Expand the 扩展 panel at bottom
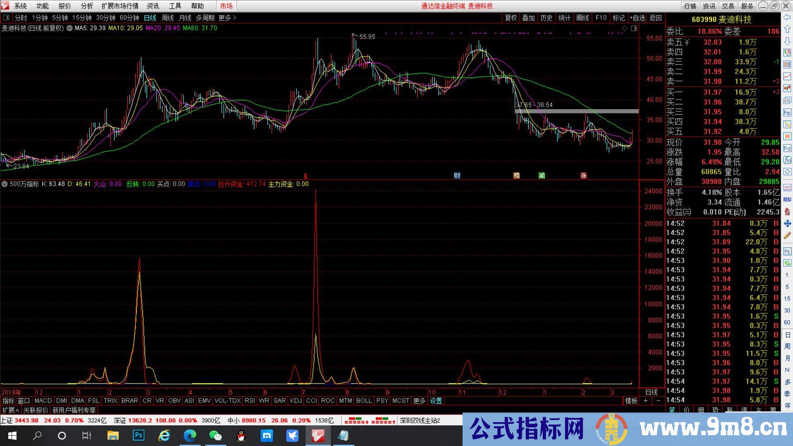This screenshot has height=446, width=793. [11, 410]
